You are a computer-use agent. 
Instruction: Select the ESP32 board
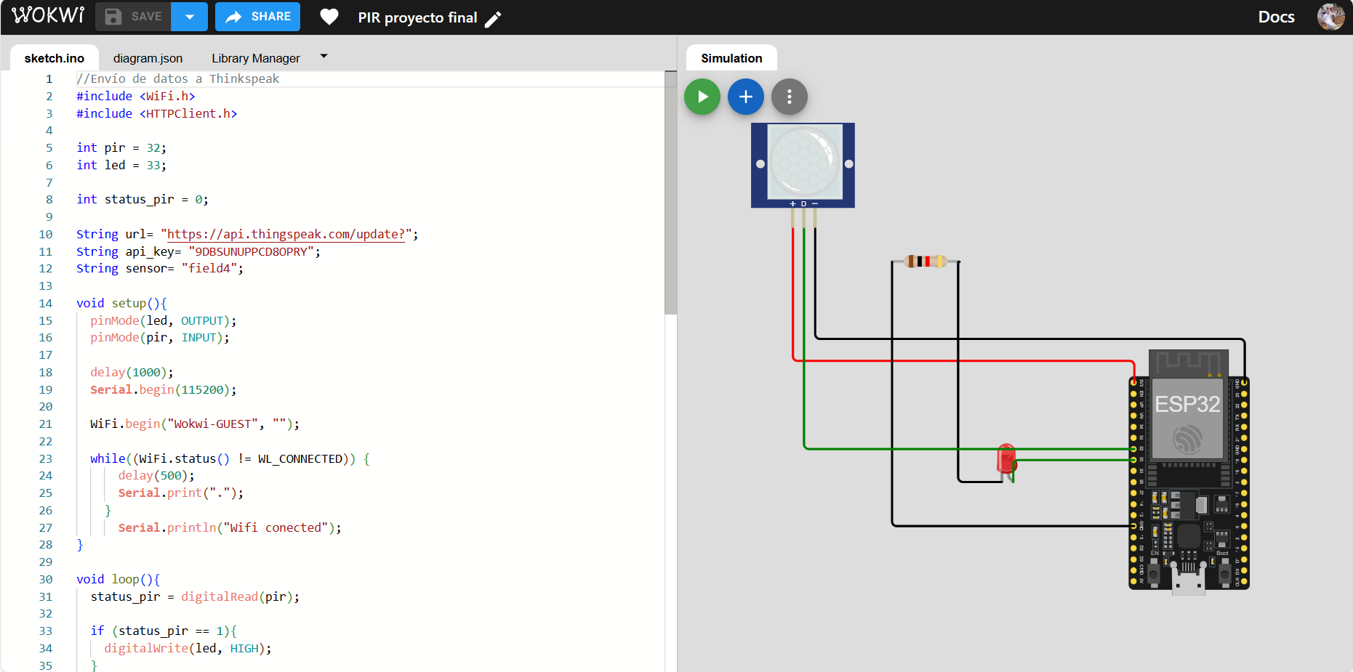coord(1189,472)
